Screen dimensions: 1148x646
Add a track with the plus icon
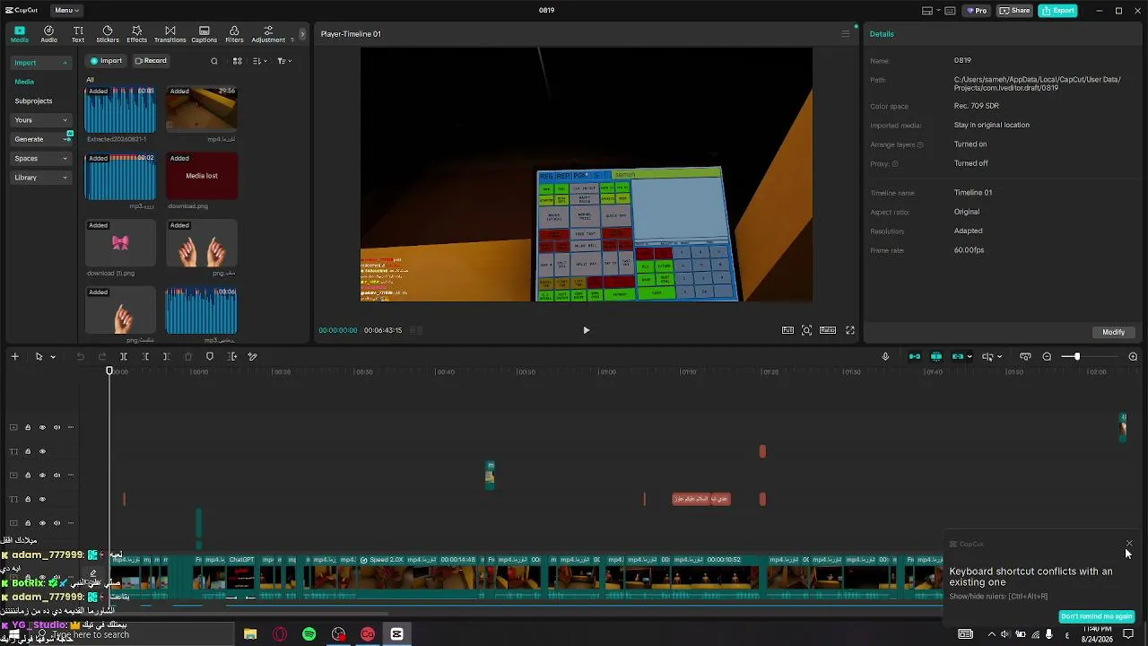coord(14,357)
